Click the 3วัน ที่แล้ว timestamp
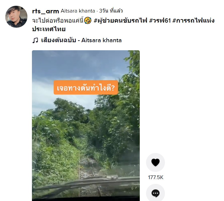This screenshot has width=224, height=201. coord(111,11)
